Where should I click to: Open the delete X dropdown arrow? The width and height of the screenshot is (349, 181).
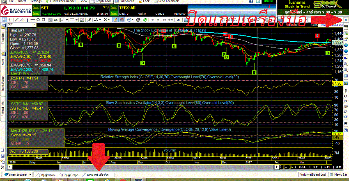(109, 20)
